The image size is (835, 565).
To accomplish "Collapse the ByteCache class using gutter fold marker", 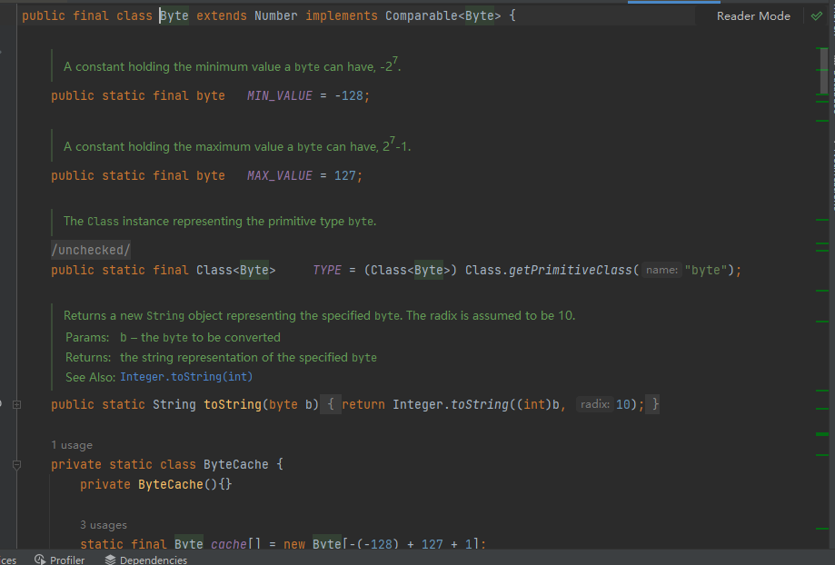I will tap(17, 465).
